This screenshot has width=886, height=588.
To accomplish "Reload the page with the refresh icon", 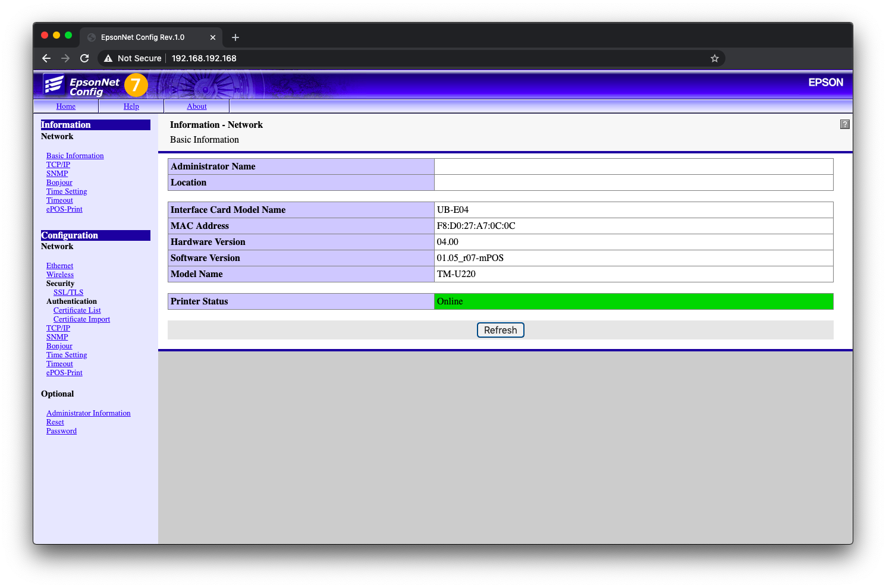I will [84, 58].
